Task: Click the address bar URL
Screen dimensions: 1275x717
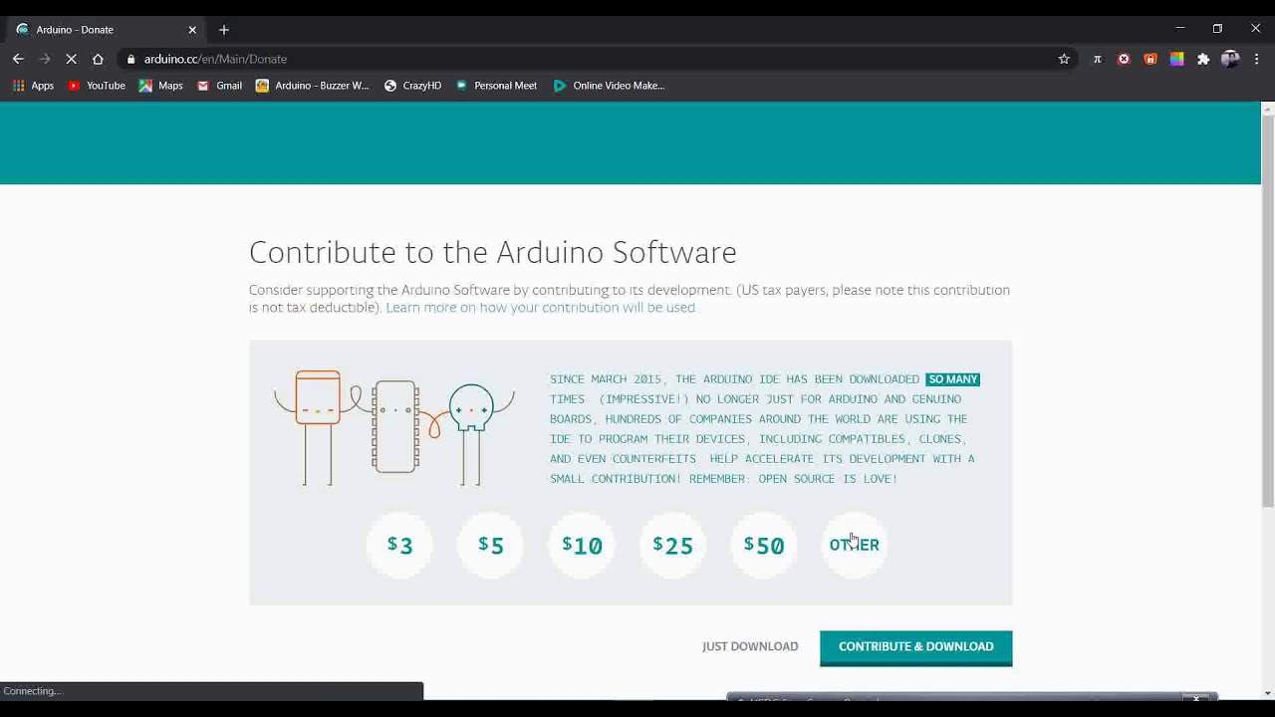Action: click(215, 59)
